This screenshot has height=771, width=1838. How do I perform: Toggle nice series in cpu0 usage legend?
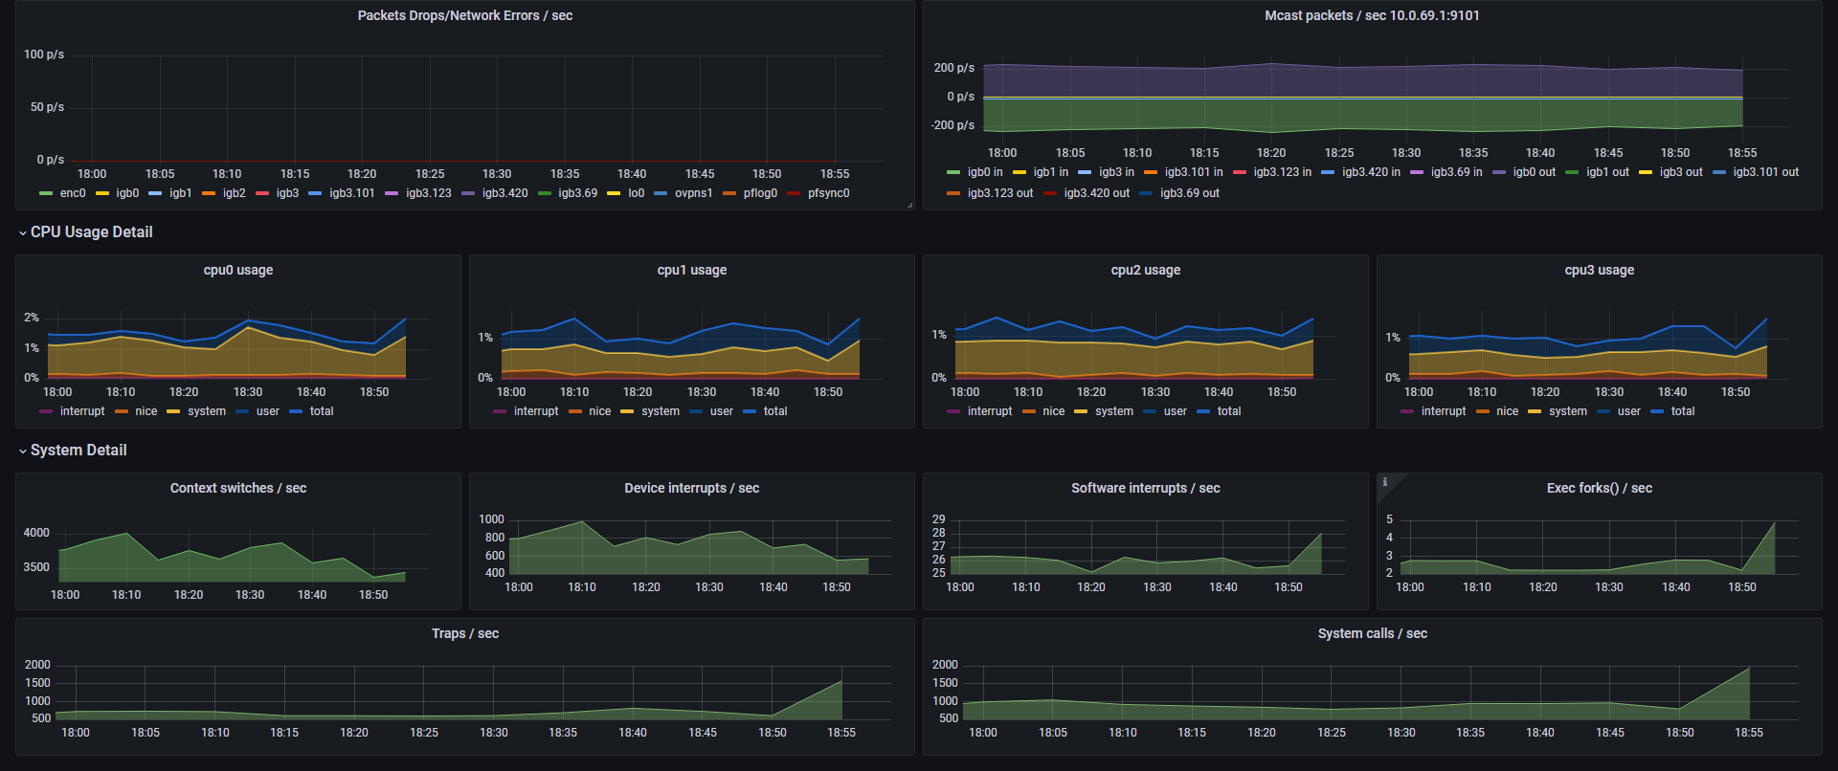146,411
